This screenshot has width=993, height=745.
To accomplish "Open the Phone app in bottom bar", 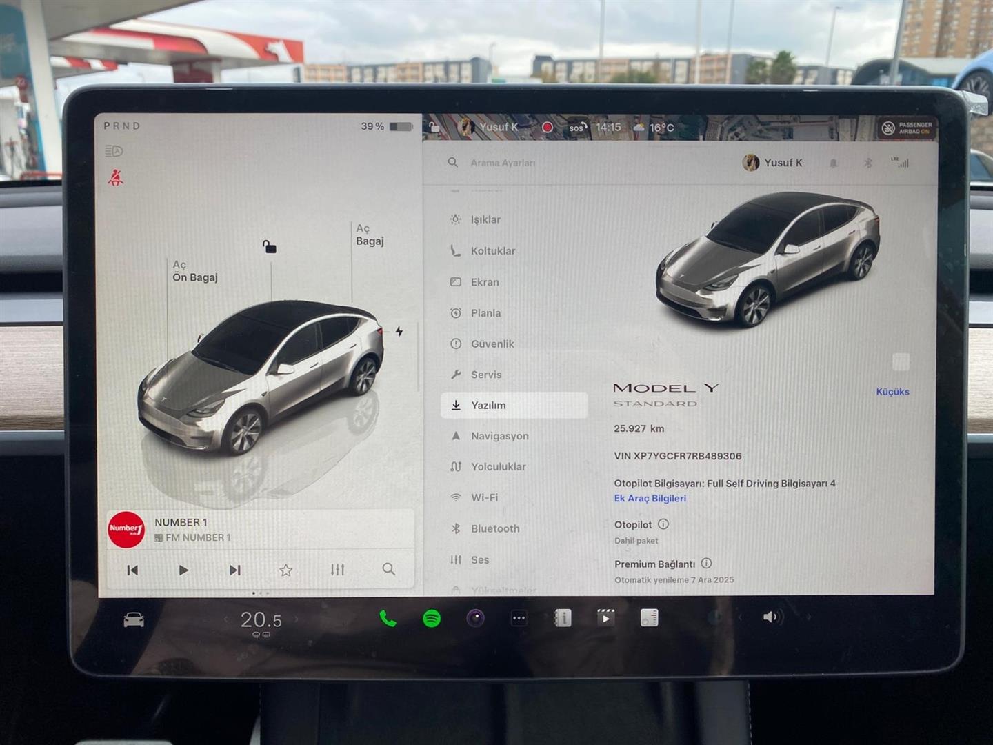I will (x=388, y=619).
